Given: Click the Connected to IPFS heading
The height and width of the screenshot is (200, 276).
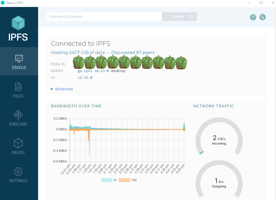Looking at the screenshot, I should coord(81,44).
